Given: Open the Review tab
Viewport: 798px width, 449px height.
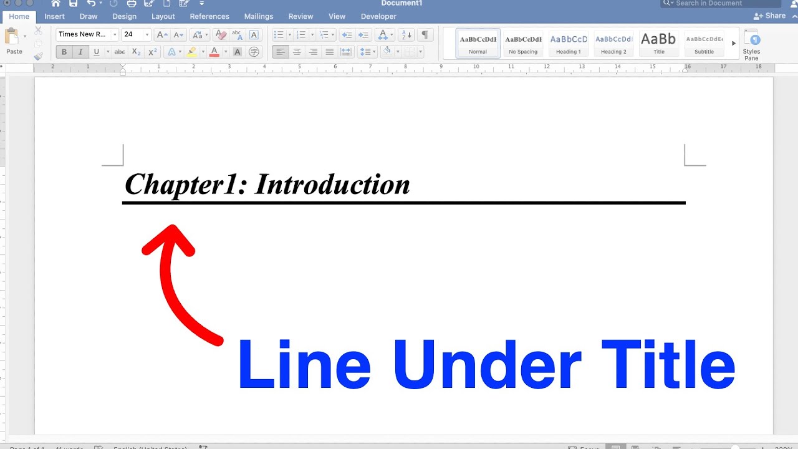Looking at the screenshot, I should 300,16.
